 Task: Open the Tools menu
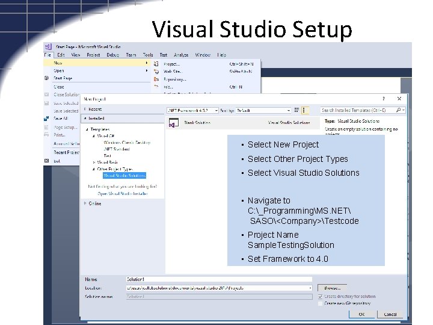(148, 55)
